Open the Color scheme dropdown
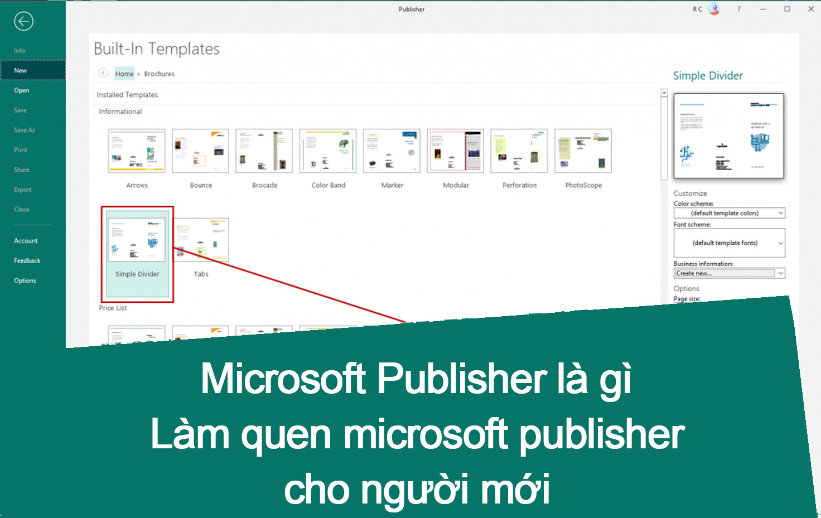The width and height of the screenshot is (821, 518). [x=730, y=213]
